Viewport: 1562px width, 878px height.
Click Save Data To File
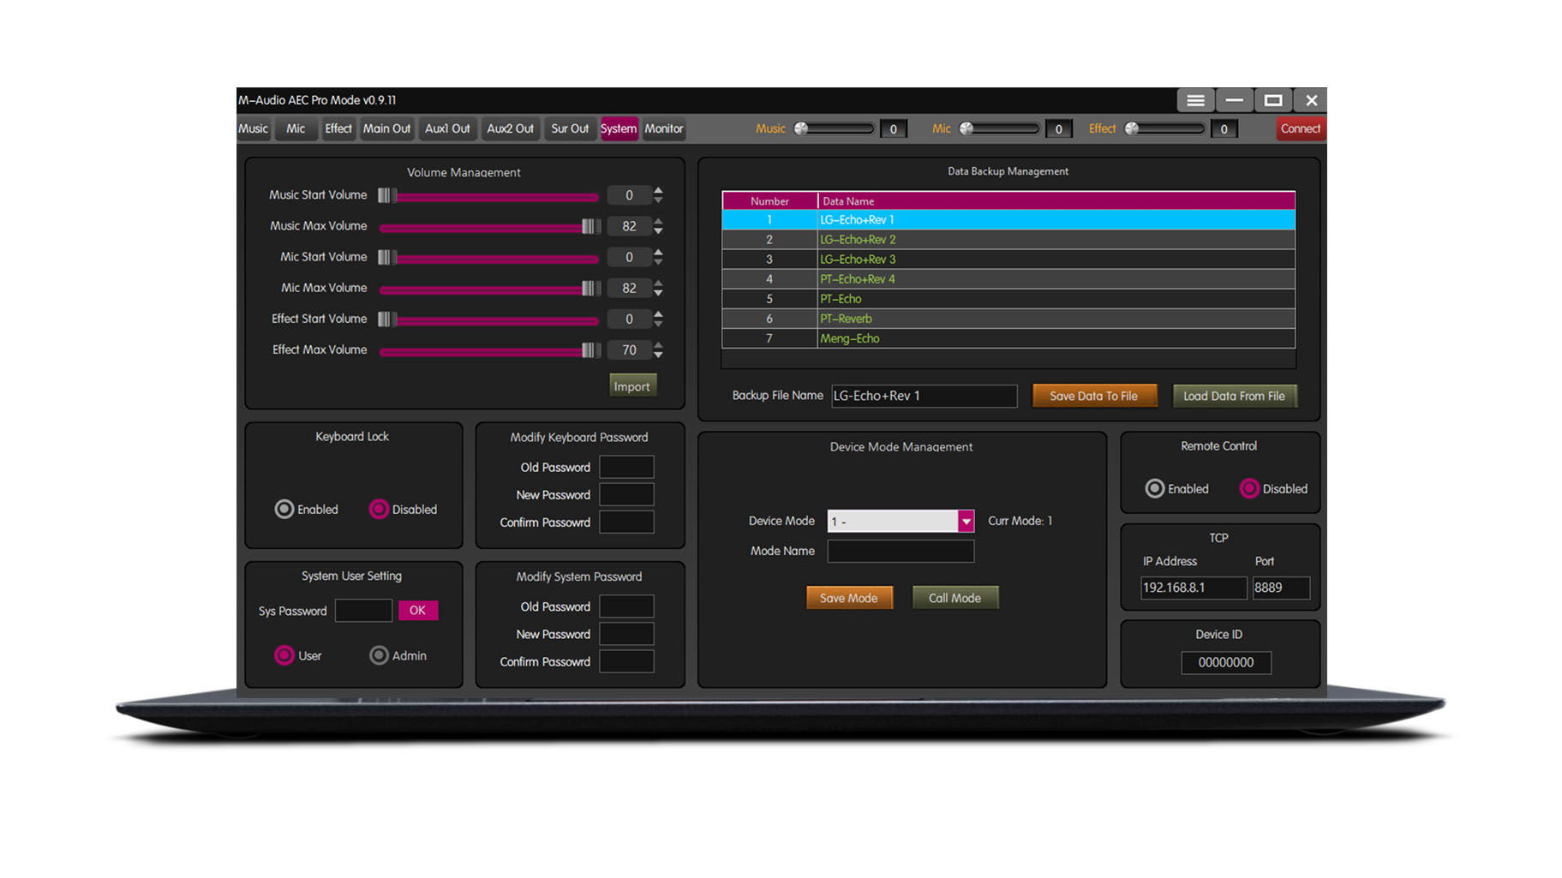1093,396
